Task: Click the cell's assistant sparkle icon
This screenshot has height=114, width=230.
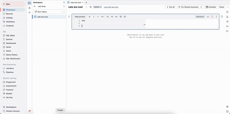Action: tap(208, 17)
